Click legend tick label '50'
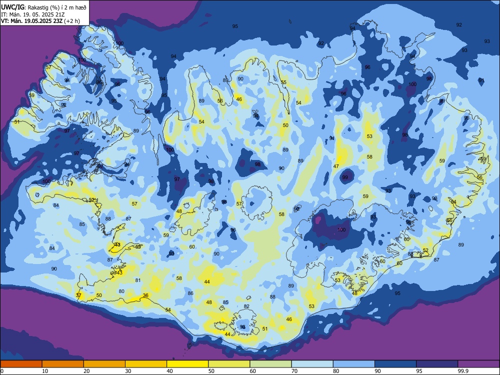Image resolution: width=500 pixels, height=375 pixels. (211, 371)
